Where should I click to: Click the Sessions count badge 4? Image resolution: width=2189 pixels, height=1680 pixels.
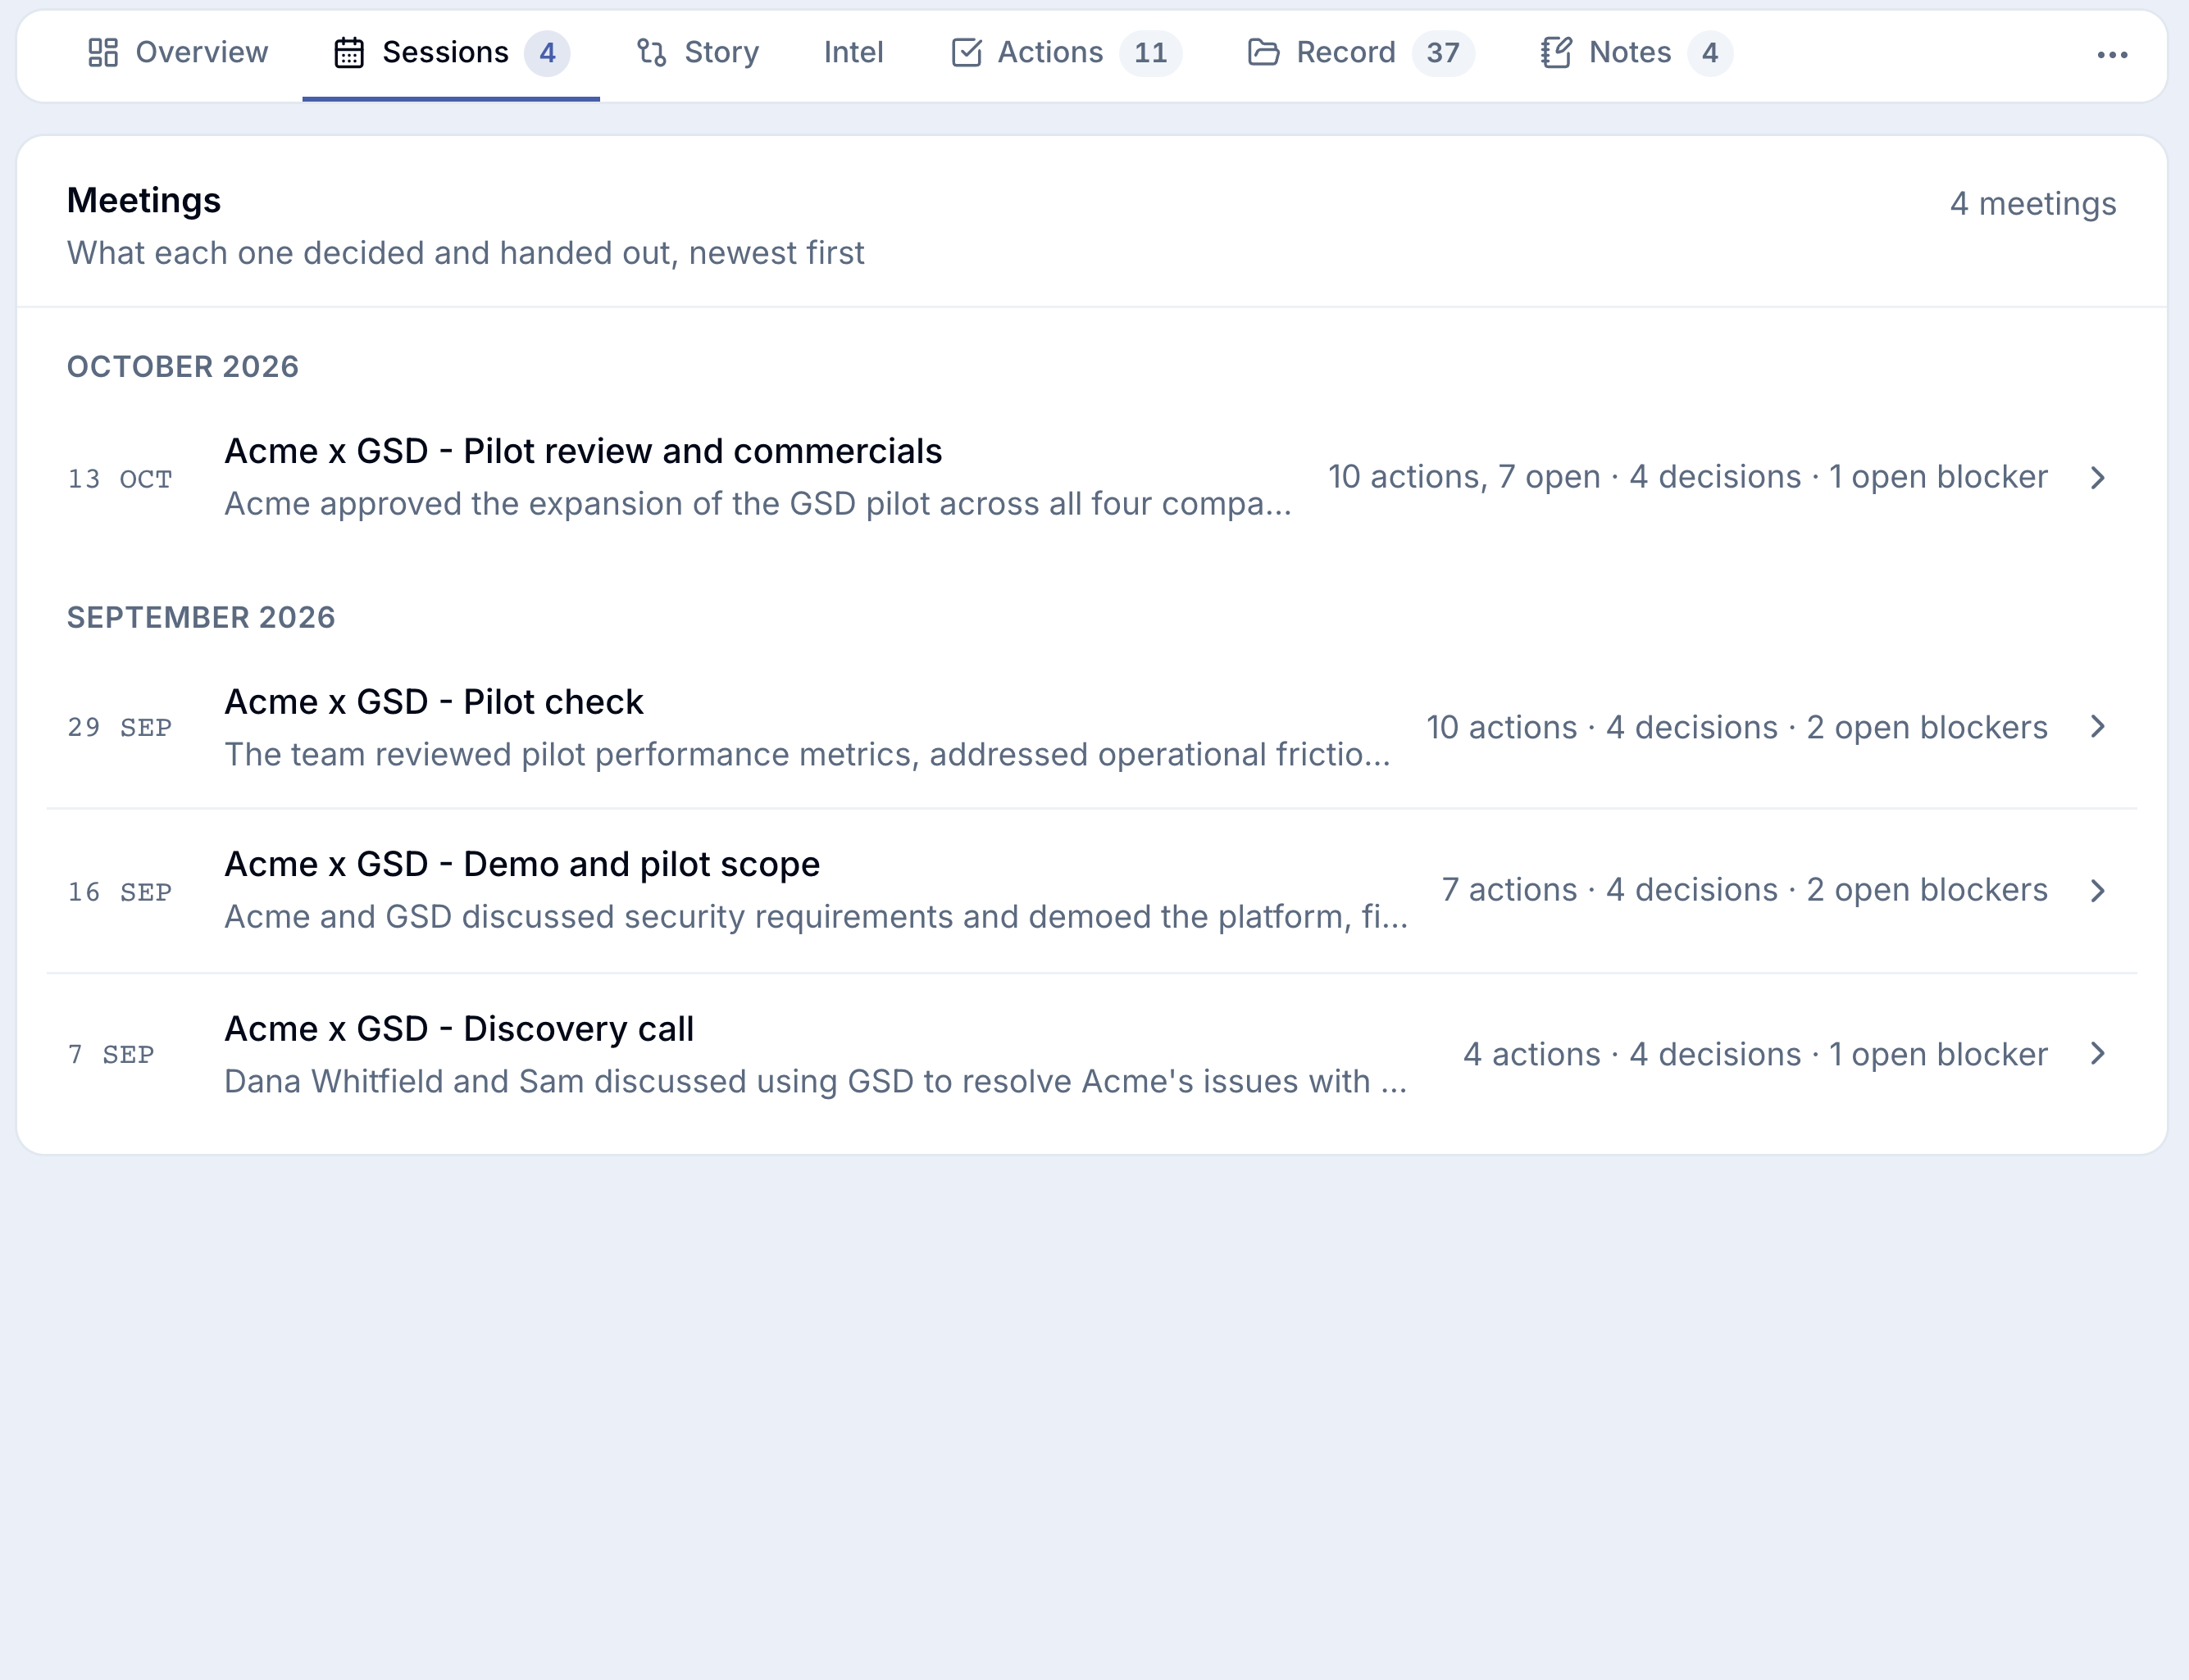pos(548,53)
